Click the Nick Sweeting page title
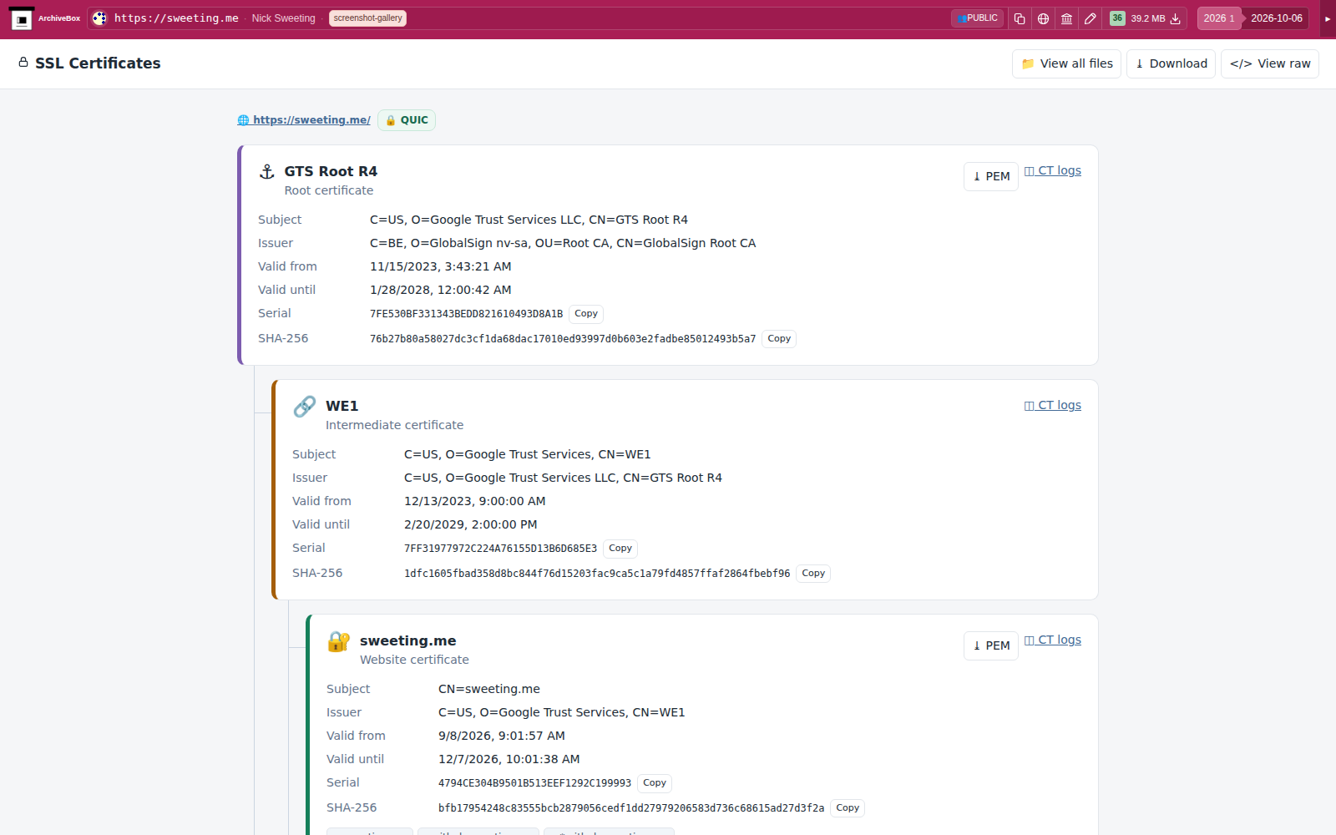This screenshot has width=1336, height=835. (284, 18)
